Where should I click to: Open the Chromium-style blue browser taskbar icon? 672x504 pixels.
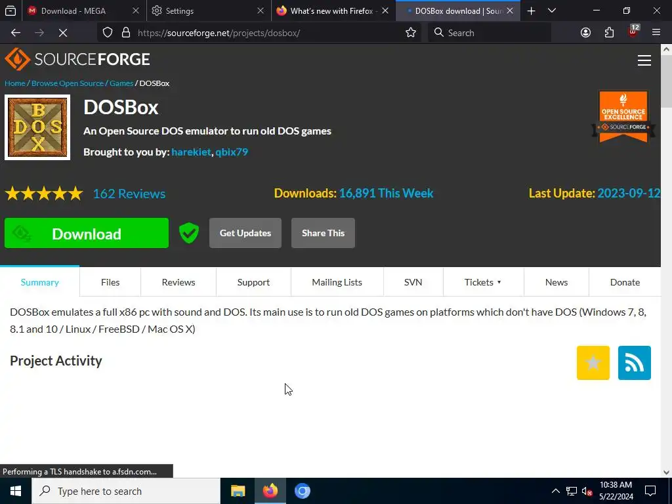point(302,491)
